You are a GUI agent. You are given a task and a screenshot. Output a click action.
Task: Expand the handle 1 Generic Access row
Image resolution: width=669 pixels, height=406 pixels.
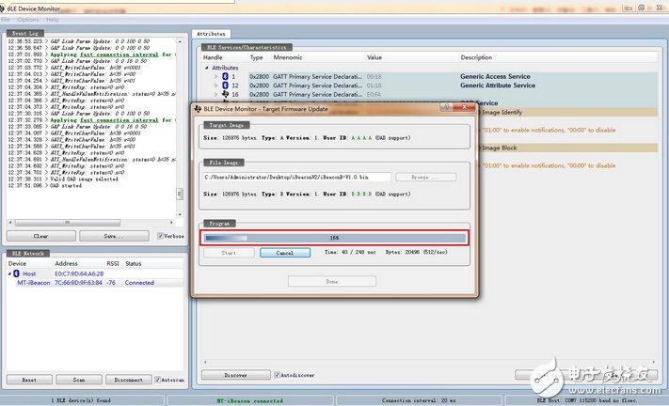coord(215,76)
